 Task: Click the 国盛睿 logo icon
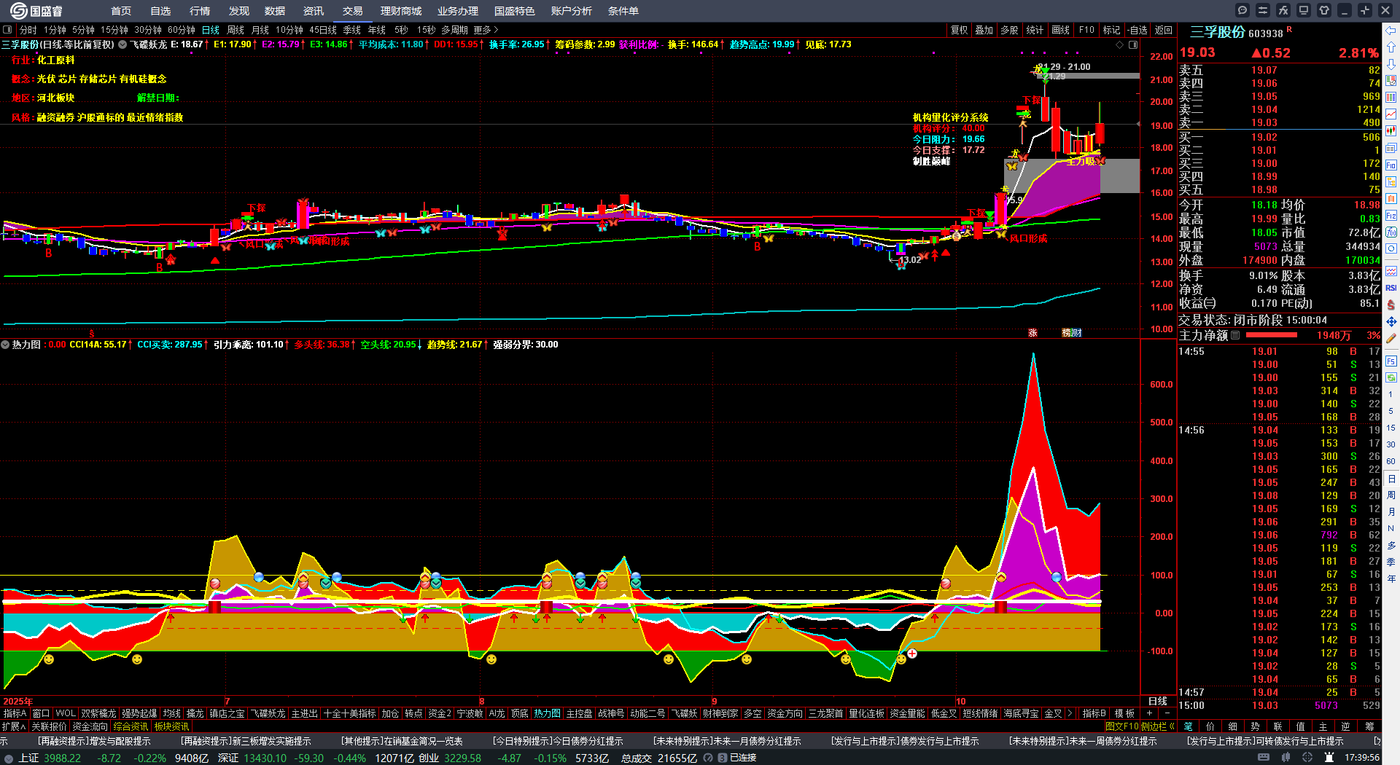click(x=18, y=10)
